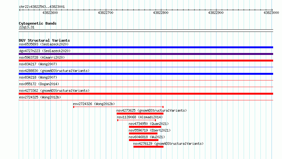Select the purple dgv4727n223 variant bar
Viewport: 282px width, 159px height.
146,54
